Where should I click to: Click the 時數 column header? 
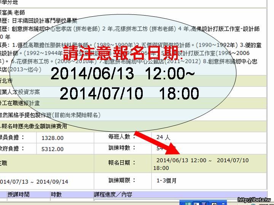(56, 194)
